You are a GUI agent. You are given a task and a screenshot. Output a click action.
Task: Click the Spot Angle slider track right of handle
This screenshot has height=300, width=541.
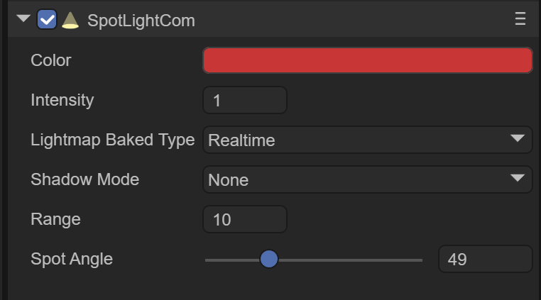pyautogui.click(x=348, y=260)
